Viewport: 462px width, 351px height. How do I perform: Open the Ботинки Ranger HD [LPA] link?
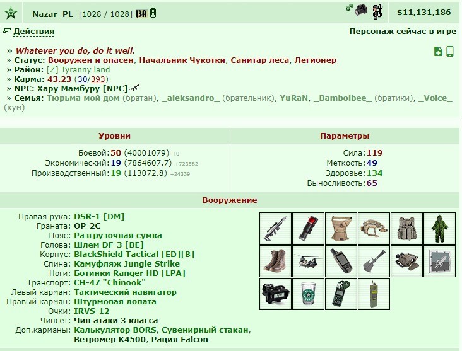click(129, 273)
